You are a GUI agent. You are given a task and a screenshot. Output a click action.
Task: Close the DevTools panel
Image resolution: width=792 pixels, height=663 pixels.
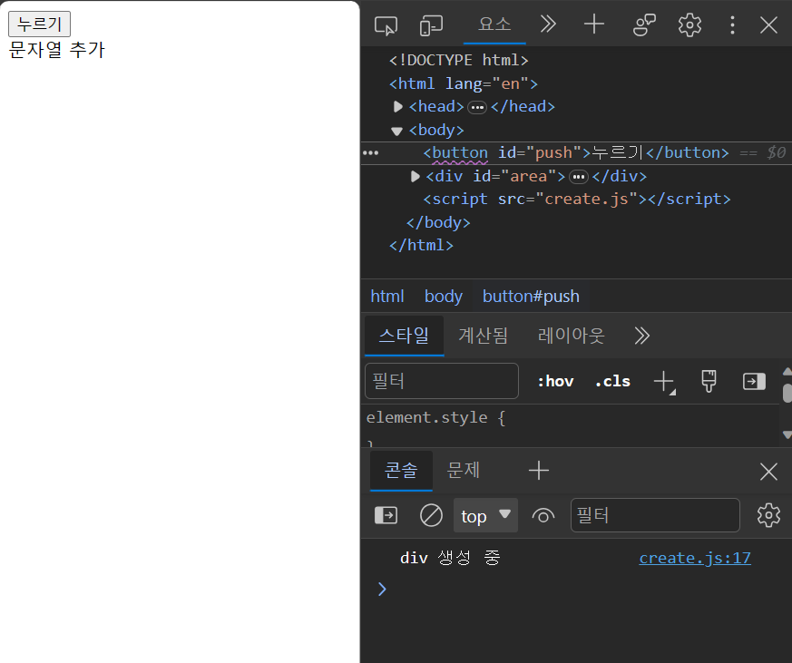[x=768, y=24]
